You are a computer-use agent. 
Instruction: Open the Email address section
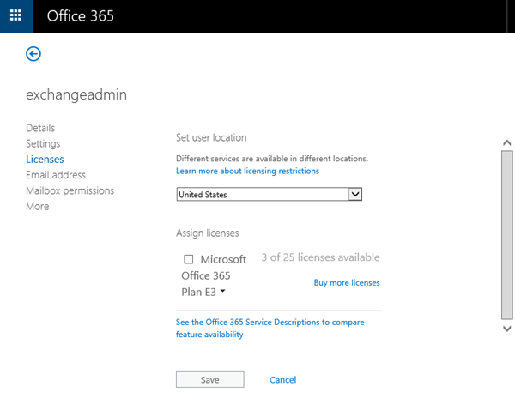(x=56, y=175)
